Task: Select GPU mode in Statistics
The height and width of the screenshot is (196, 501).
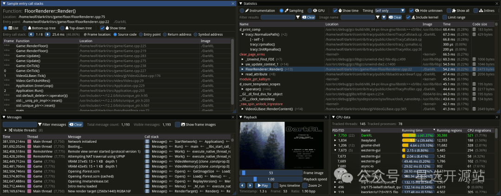Action: [x=310, y=11]
